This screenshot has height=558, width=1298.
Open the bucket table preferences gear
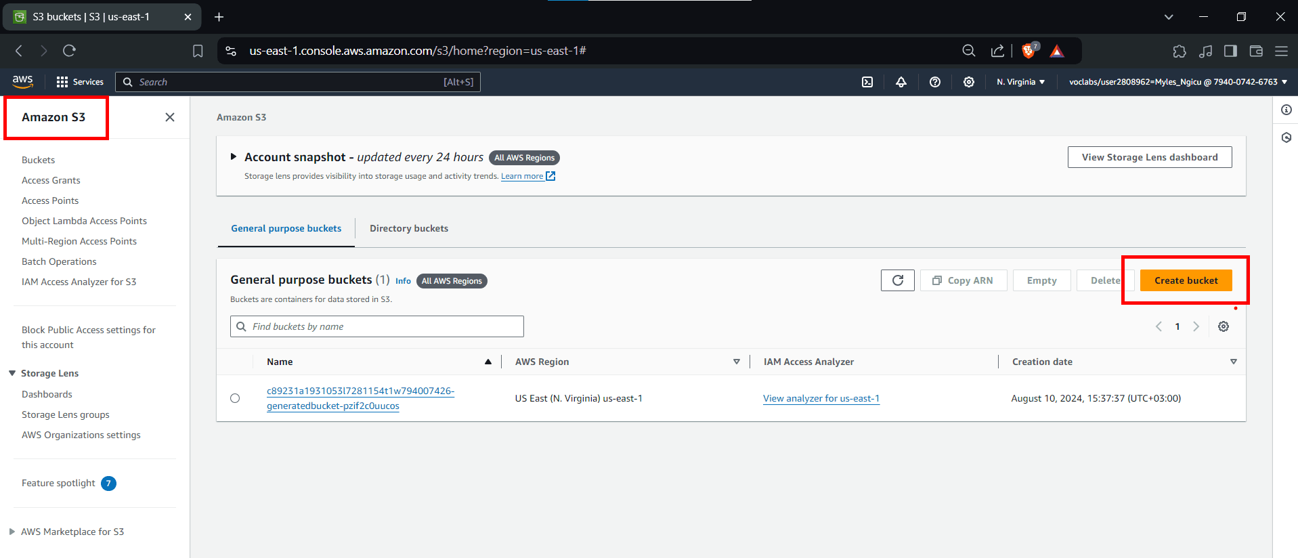pos(1224,326)
